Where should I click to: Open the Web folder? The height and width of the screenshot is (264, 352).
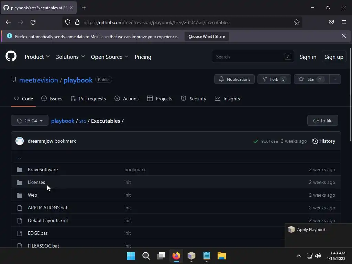pos(32,195)
